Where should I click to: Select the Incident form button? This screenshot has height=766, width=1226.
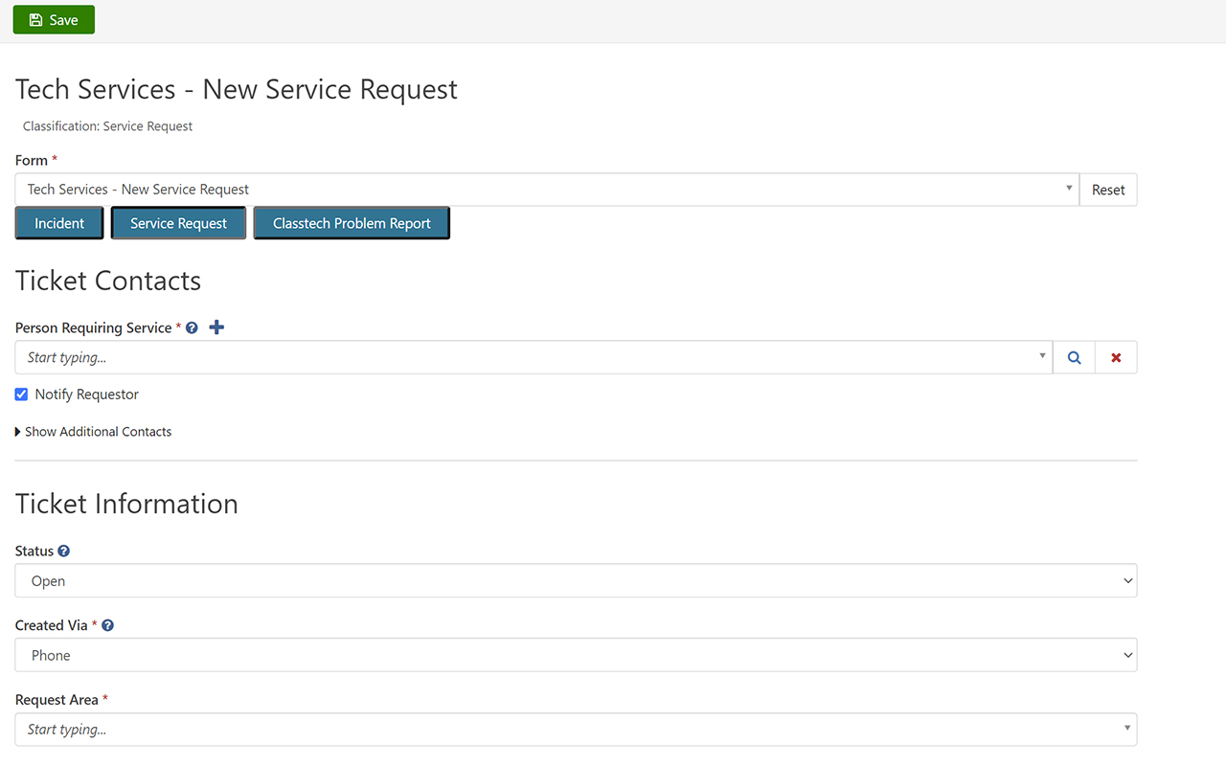point(59,223)
